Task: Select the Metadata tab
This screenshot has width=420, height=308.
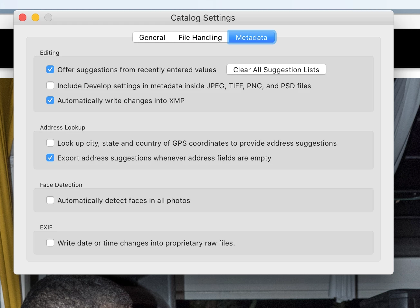Action: 252,37
